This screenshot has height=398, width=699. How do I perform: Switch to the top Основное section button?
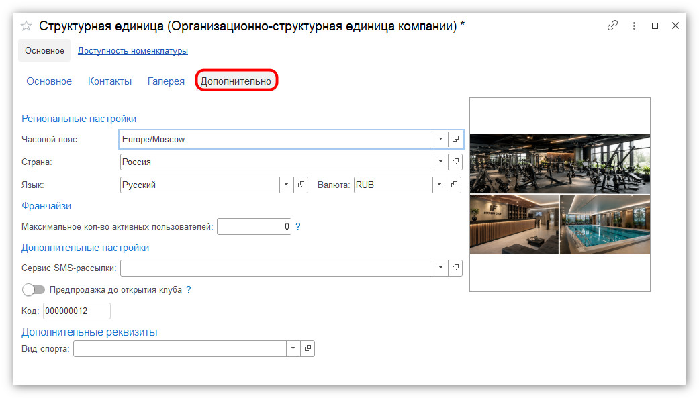(44, 51)
